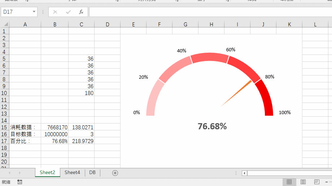Viewport: 332px width, 186px height.
Task: Click the 消耗数据 label cell
Action: tap(25, 127)
